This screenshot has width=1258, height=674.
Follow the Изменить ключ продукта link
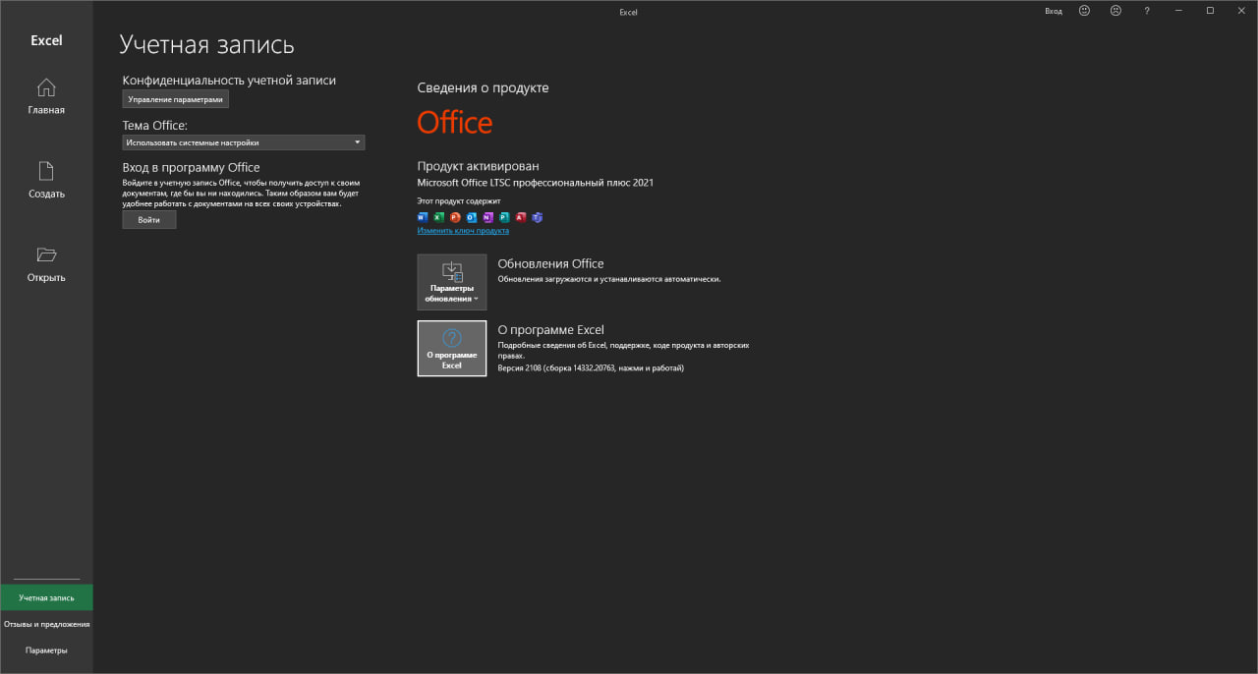point(463,231)
